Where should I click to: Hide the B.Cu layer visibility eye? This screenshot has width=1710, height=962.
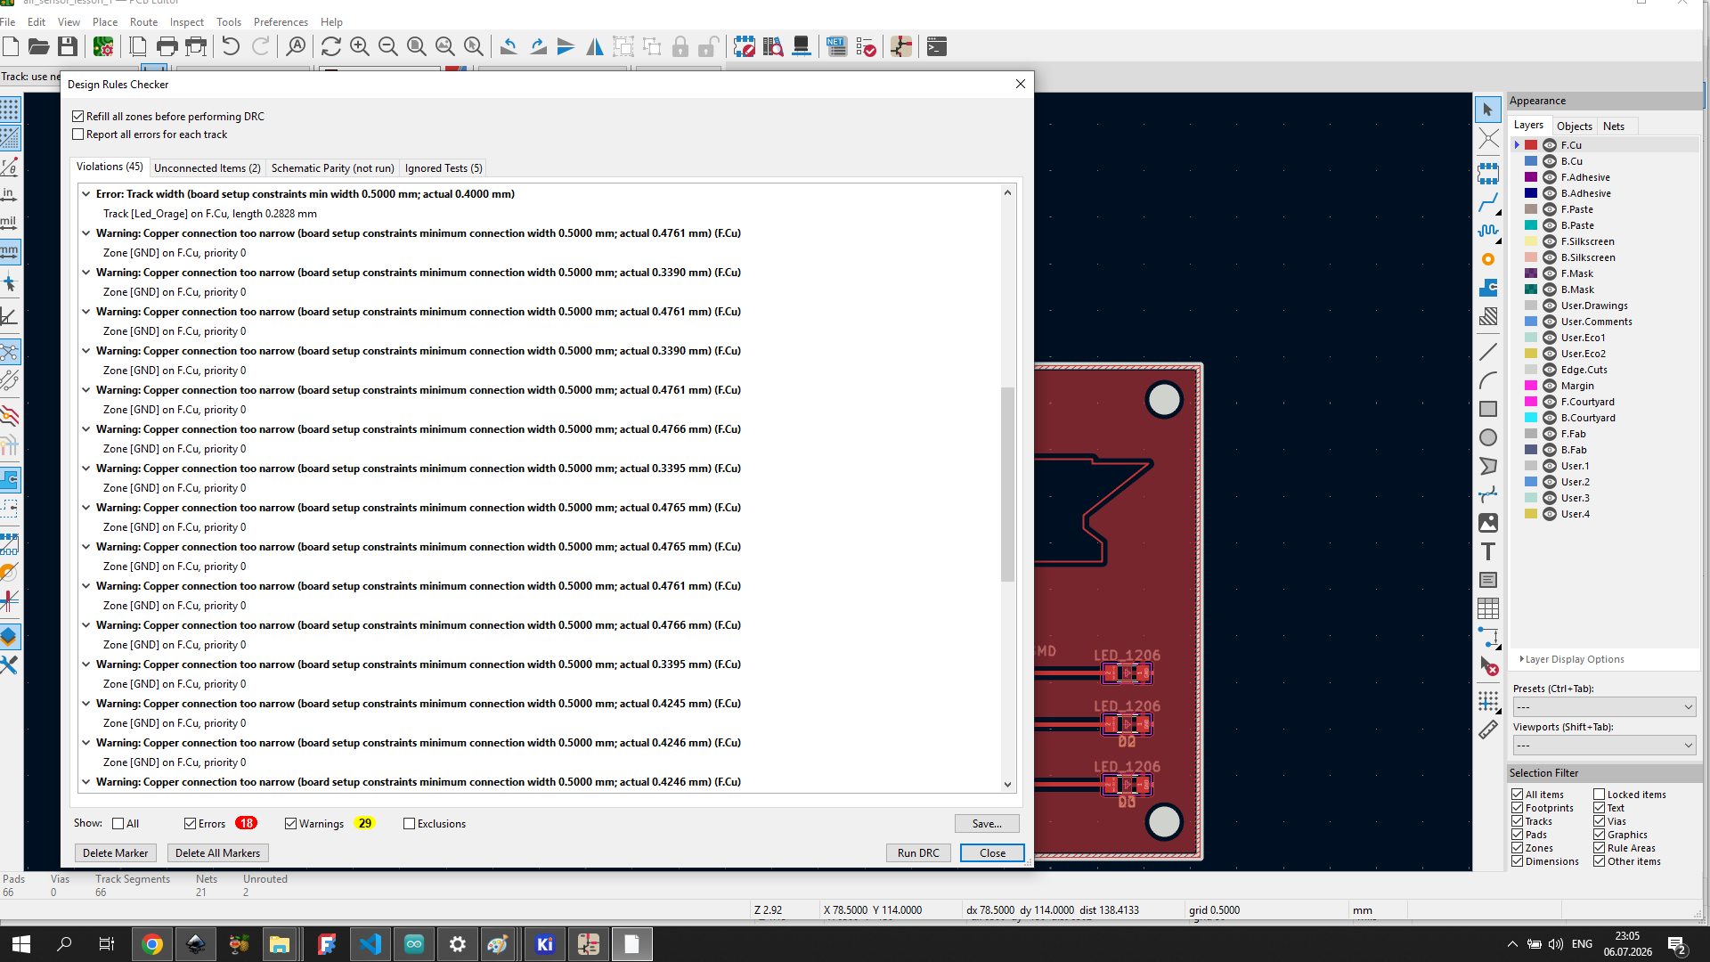pos(1550,161)
